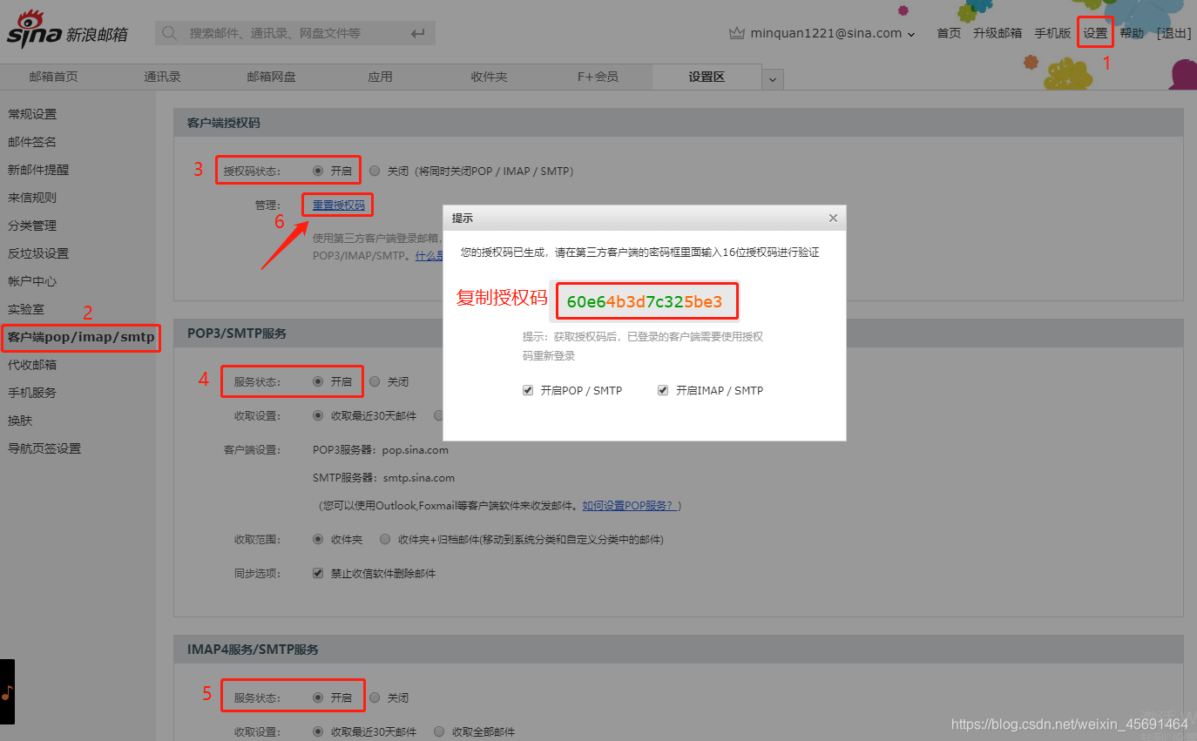Select 收件夹 for 收取范围
Screen dimensions: 1197x741
click(318, 539)
